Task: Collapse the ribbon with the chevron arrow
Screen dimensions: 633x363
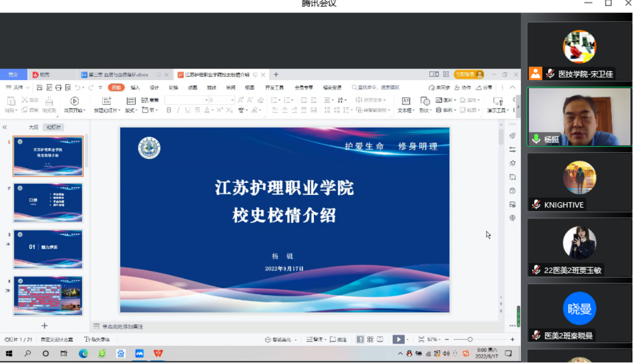Action: 512,87
